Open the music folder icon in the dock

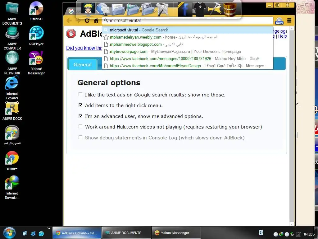pyautogui.click(x=133, y=9)
